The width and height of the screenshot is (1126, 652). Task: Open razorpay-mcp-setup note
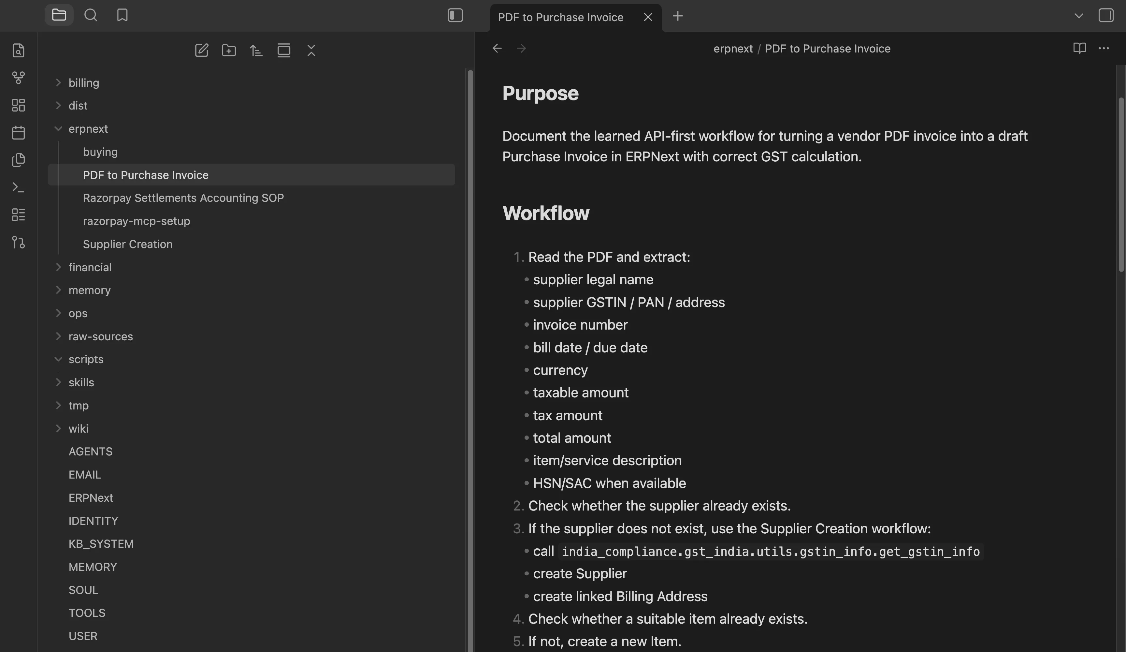pyautogui.click(x=136, y=221)
